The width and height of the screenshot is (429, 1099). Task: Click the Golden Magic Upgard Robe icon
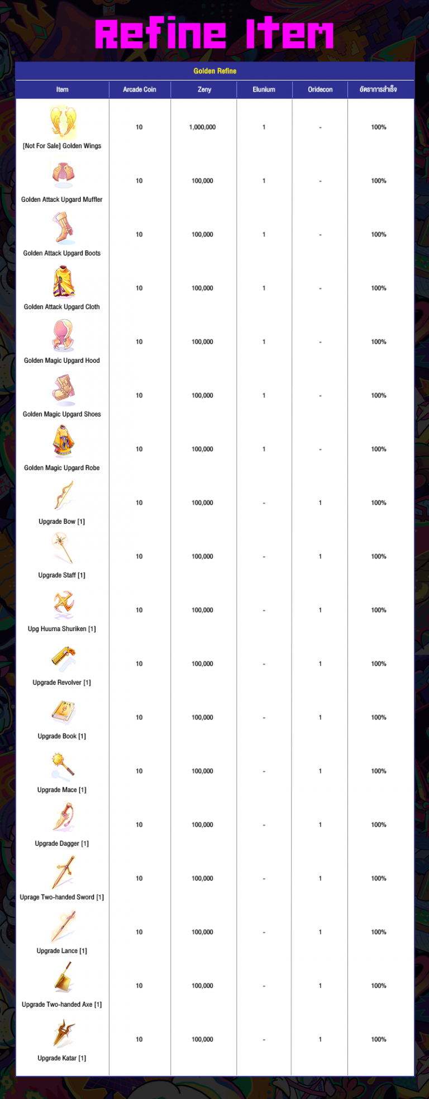point(63,442)
